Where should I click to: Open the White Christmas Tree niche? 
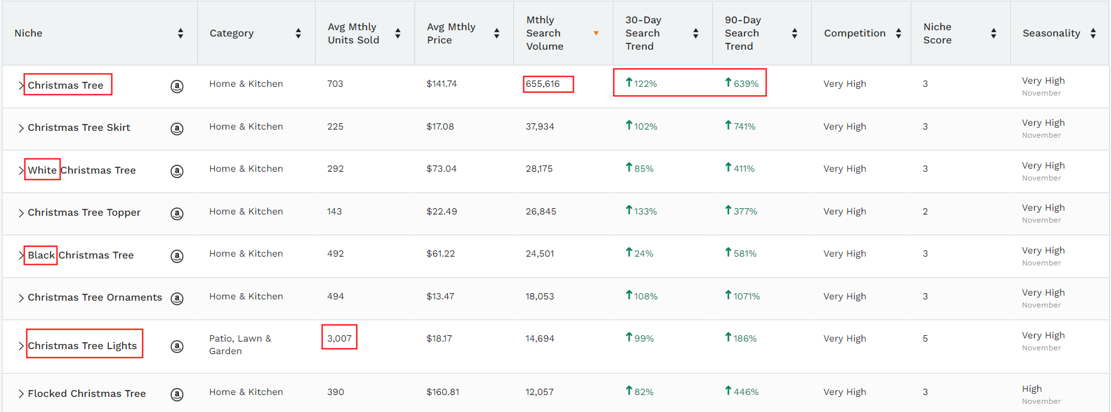82,170
